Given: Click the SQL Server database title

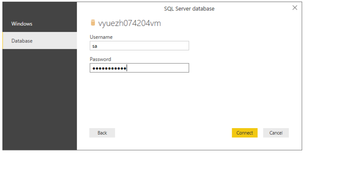Looking at the screenshot, I should click(x=189, y=9).
